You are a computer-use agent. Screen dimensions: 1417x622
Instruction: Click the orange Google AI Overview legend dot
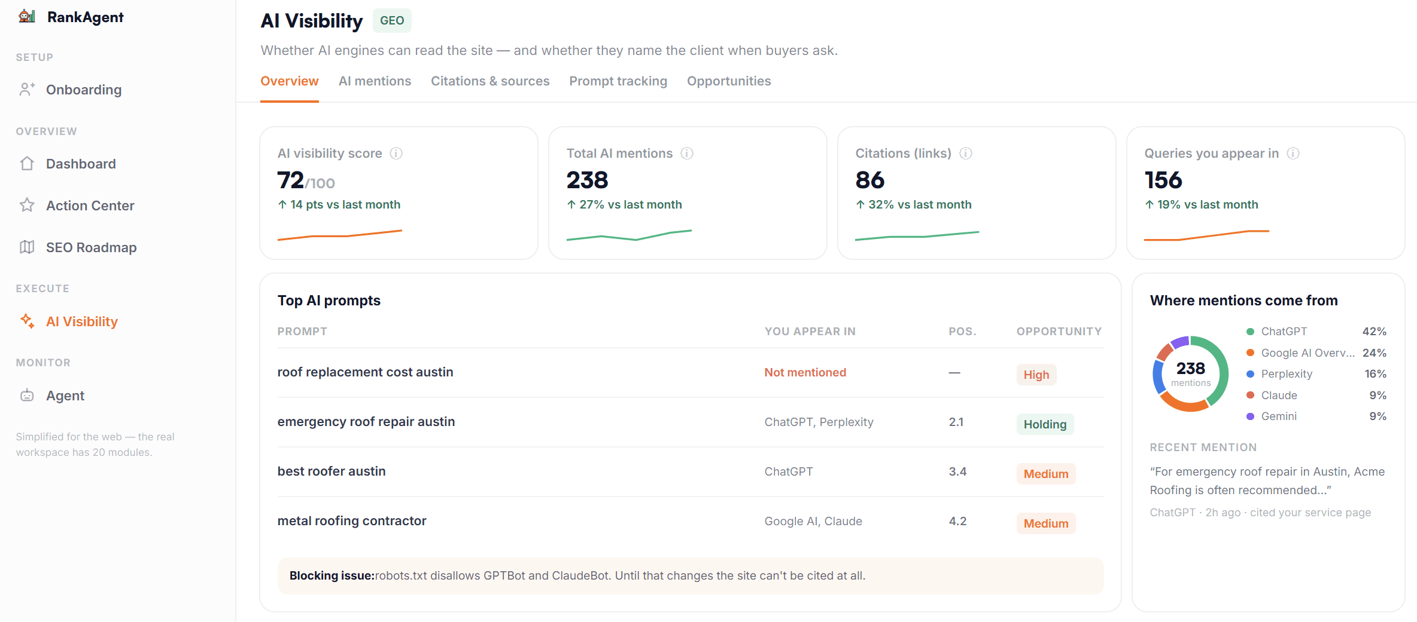coord(1250,353)
